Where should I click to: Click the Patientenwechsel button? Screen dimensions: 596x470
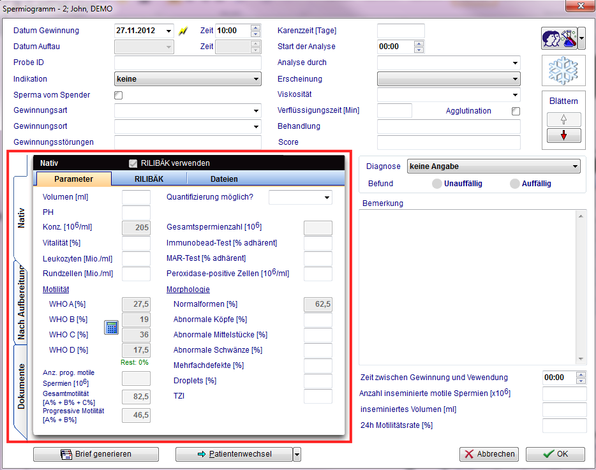point(234,454)
